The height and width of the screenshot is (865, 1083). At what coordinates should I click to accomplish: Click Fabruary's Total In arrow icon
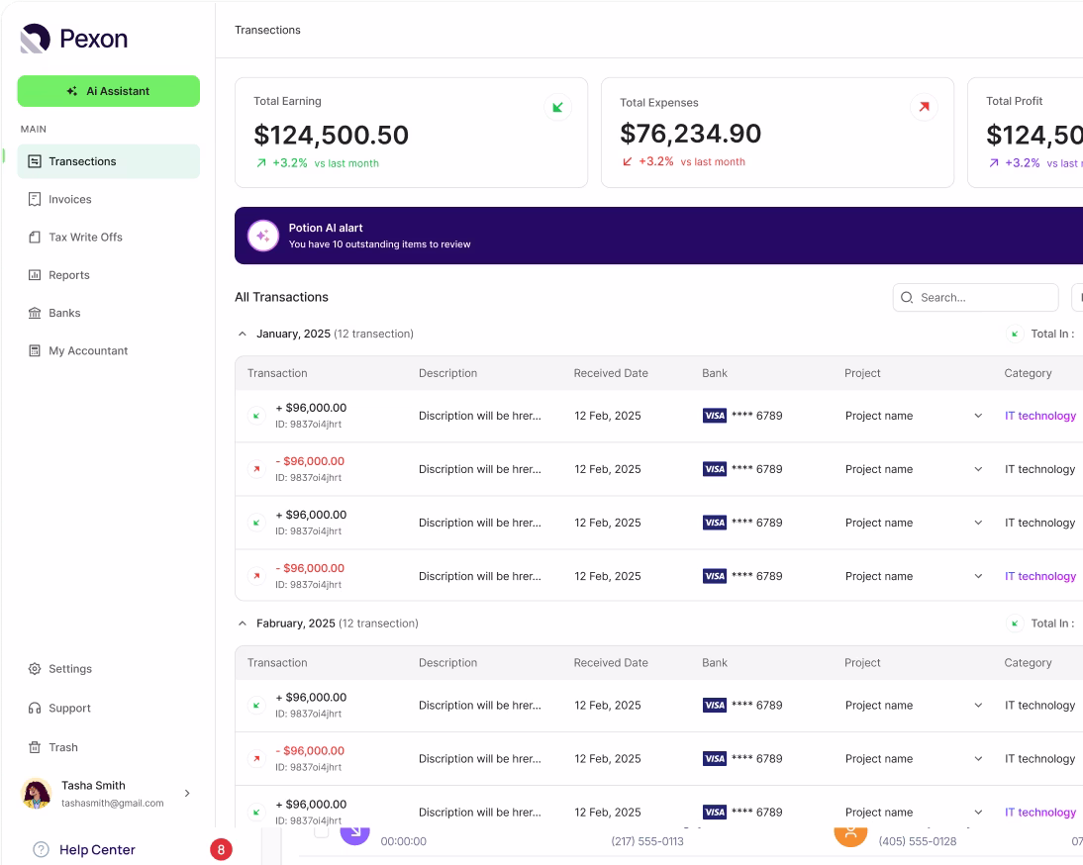pyautogui.click(x=1015, y=624)
